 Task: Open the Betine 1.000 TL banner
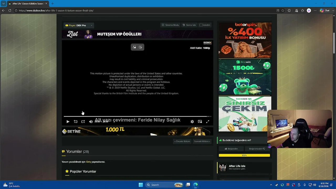(137, 131)
